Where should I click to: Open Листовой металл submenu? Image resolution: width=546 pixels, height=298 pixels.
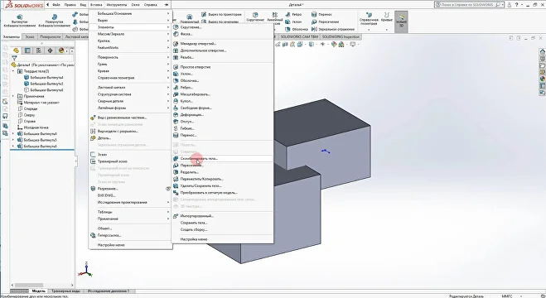tap(130, 88)
